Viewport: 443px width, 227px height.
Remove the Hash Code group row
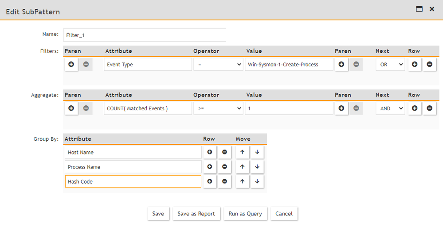224,181
